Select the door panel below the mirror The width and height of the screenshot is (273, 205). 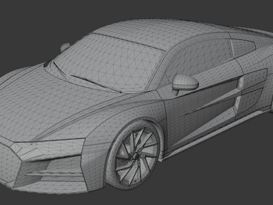click(x=201, y=110)
